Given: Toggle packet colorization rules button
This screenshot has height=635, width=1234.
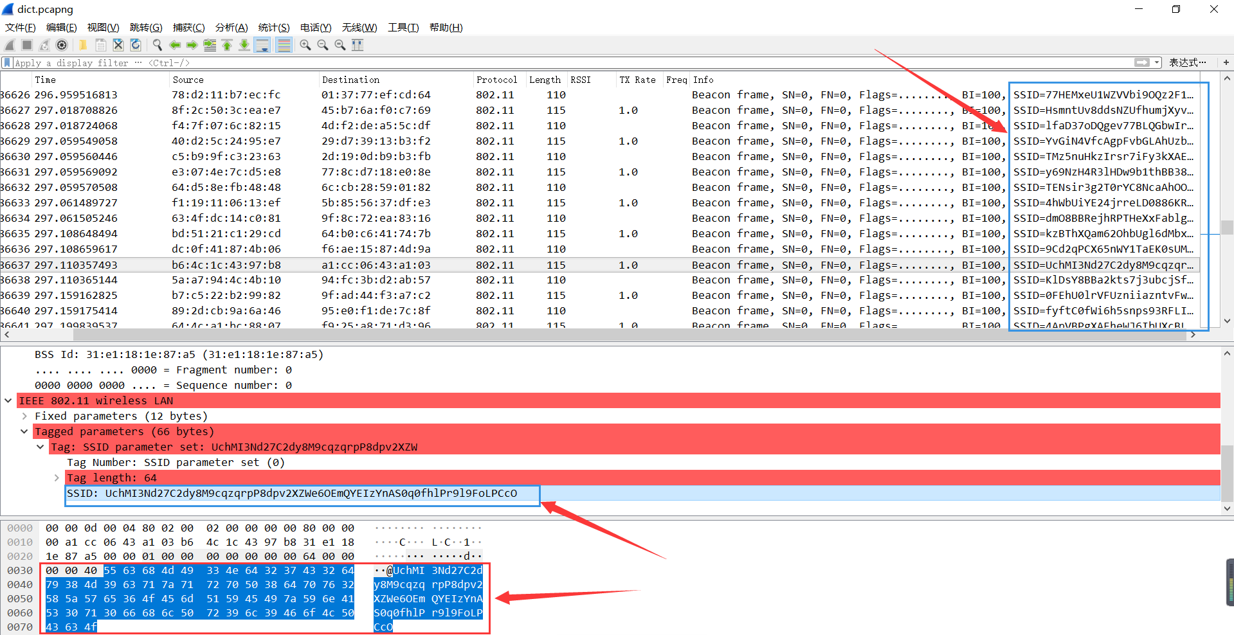Looking at the screenshot, I should 284,45.
